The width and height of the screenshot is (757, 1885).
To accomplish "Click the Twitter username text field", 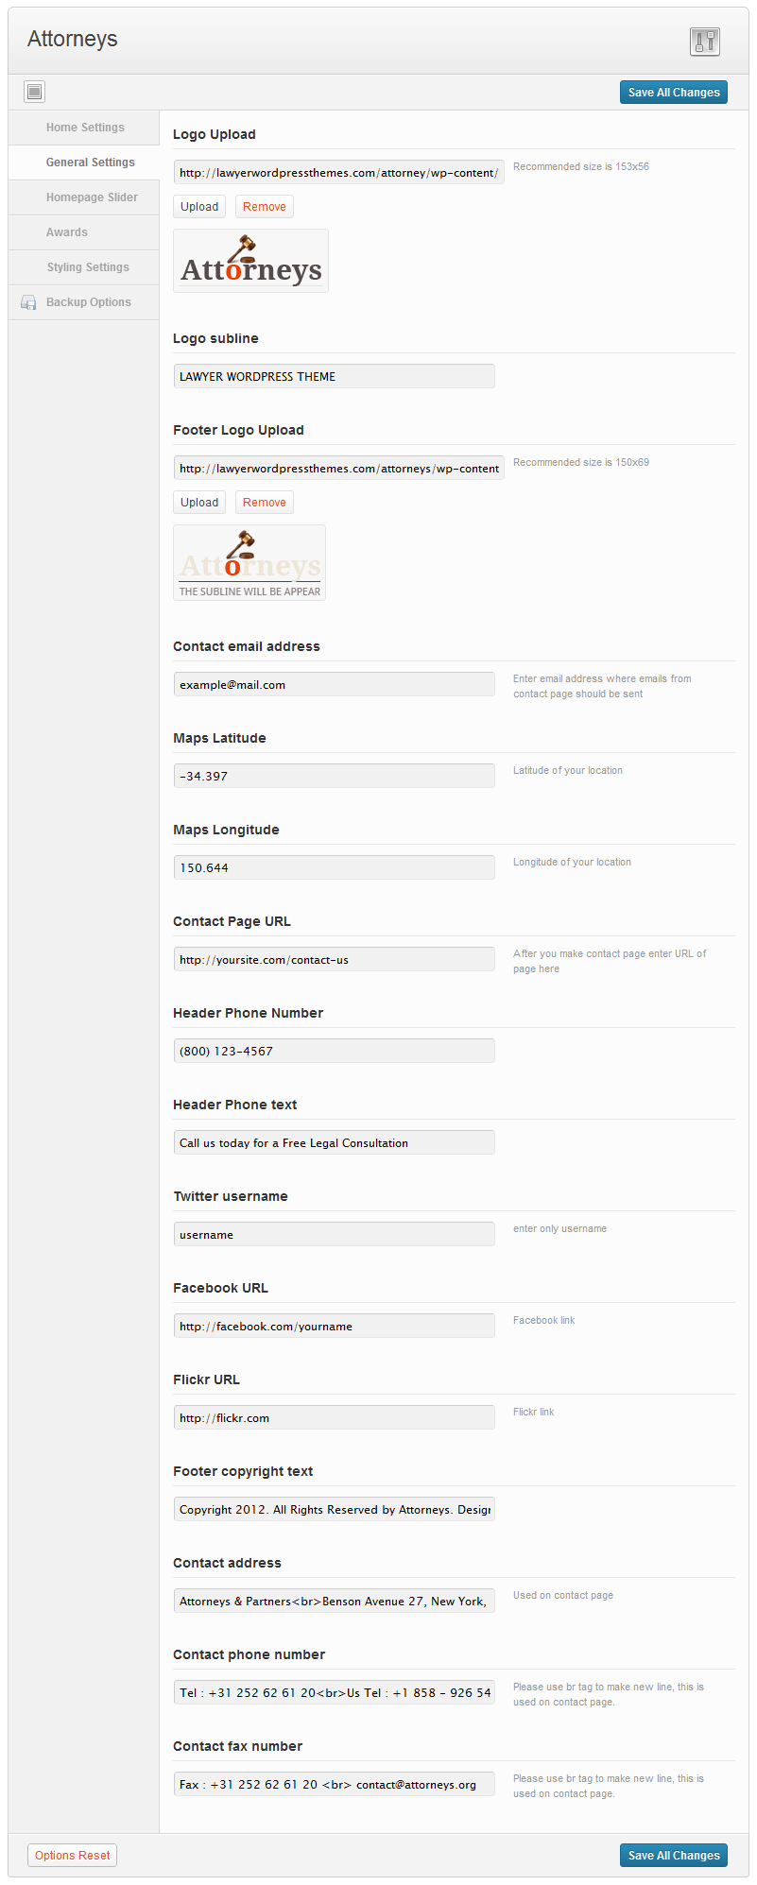I will point(334,1235).
